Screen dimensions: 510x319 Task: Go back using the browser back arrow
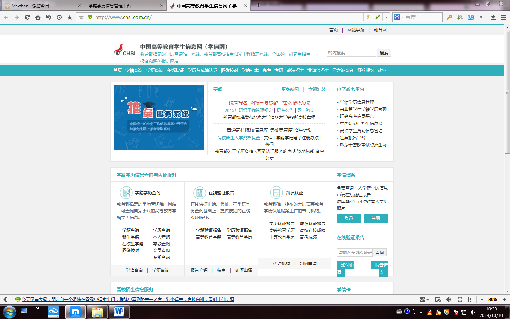tap(6, 17)
